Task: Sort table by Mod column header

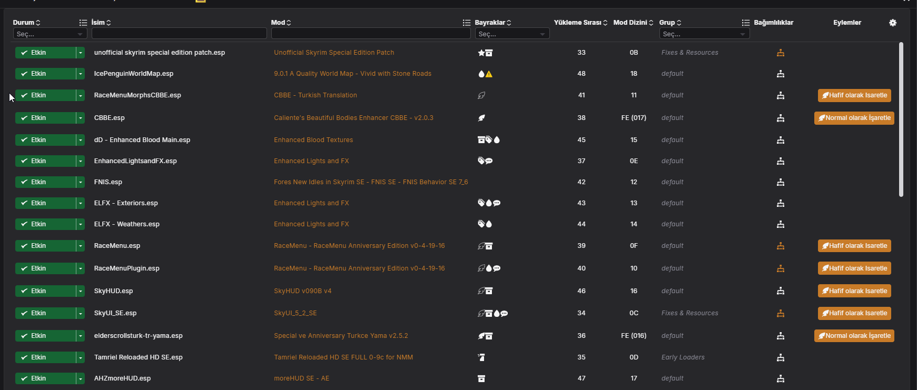Action: (281, 23)
